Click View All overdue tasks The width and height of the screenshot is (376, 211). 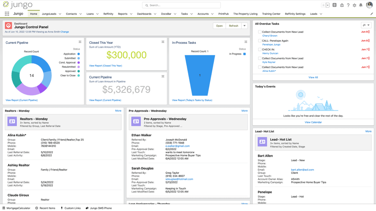point(313,77)
